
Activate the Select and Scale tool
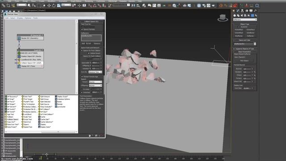(59, 6)
